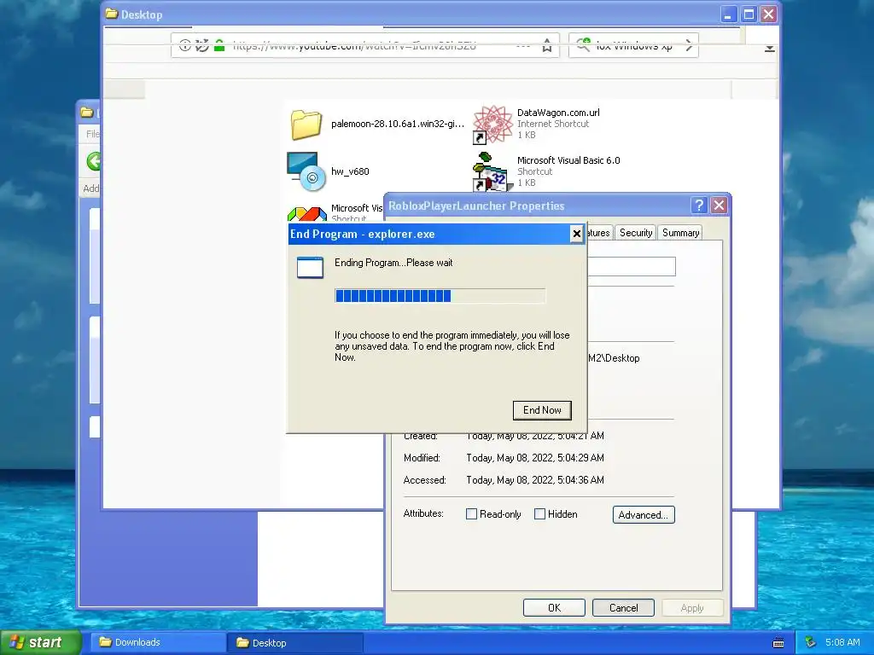Image resolution: width=874 pixels, height=655 pixels.
Task: Click the background window title folder icon
Action: [x=86, y=113]
